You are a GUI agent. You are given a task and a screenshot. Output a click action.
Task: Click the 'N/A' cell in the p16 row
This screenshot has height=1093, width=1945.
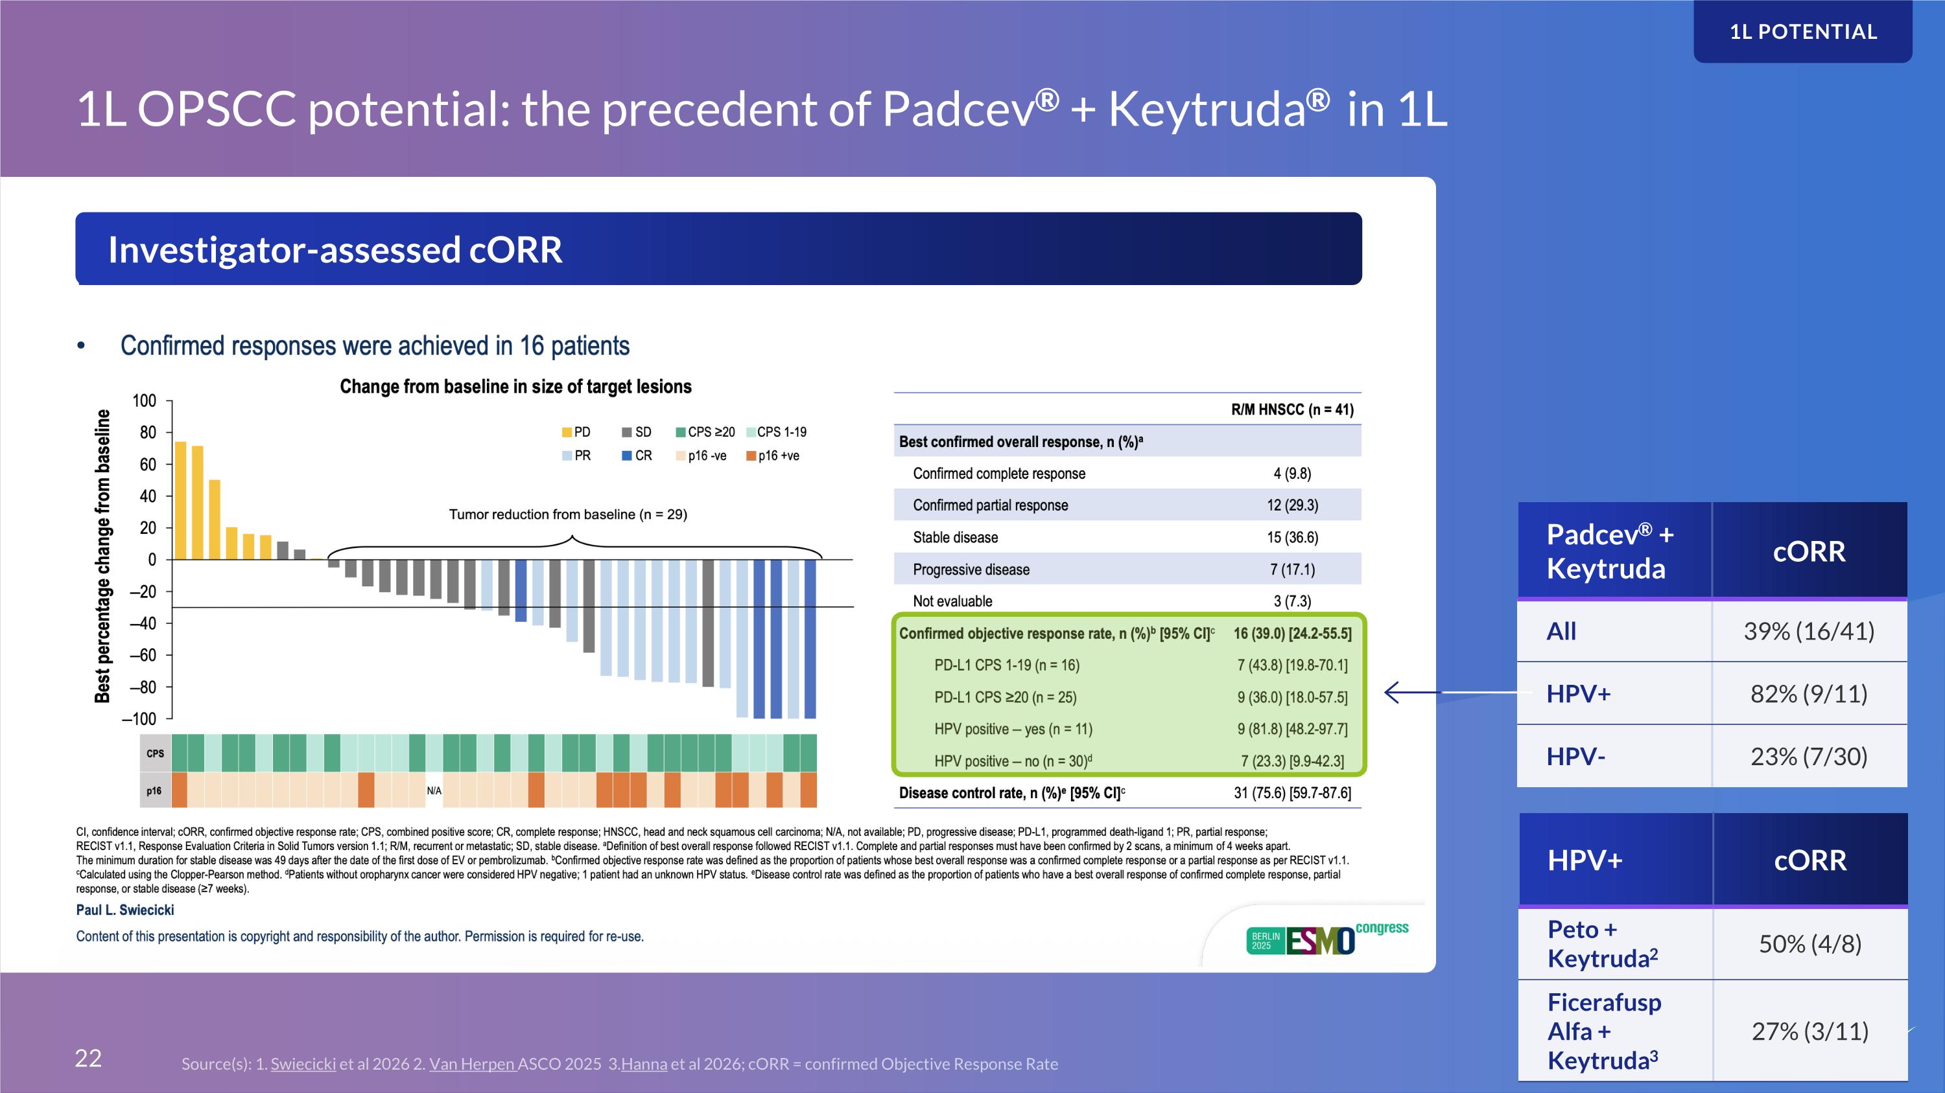click(434, 790)
